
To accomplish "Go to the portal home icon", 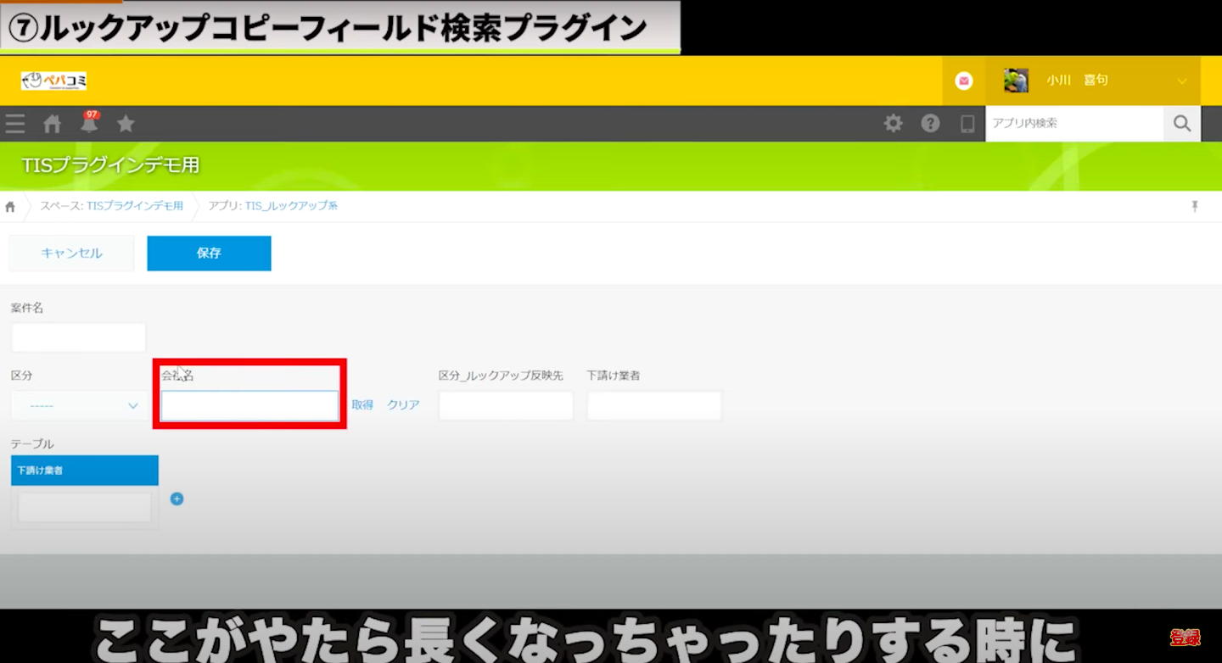I will pyautogui.click(x=53, y=124).
